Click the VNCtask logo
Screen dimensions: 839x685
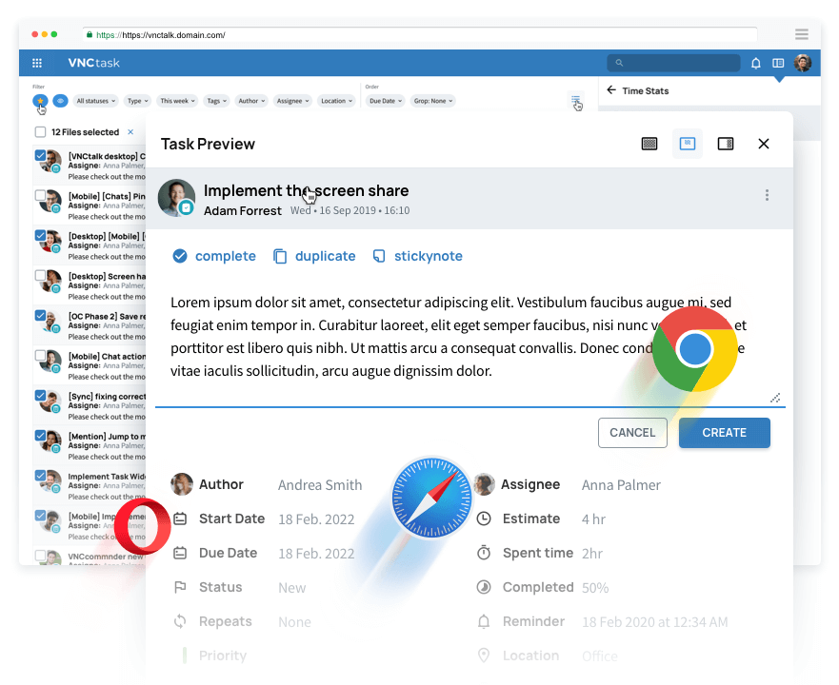(x=93, y=63)
